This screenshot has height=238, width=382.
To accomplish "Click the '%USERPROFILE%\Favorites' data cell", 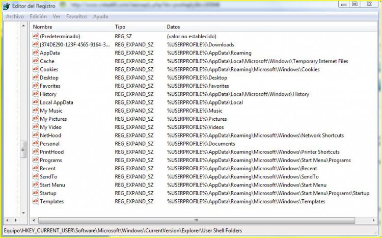I will [x=198, y=86].
